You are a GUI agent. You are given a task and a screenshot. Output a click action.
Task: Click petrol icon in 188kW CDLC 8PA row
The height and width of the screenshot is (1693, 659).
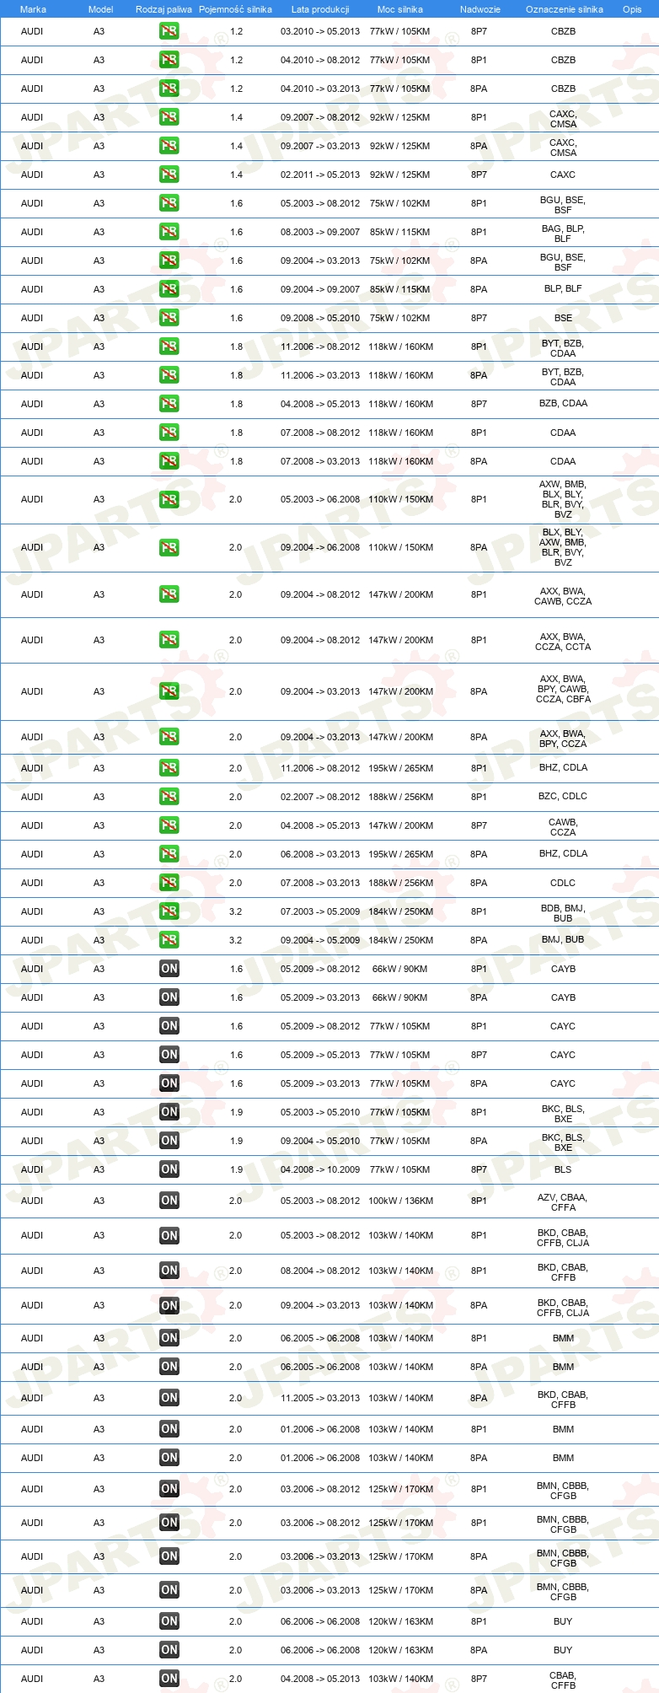169,883
